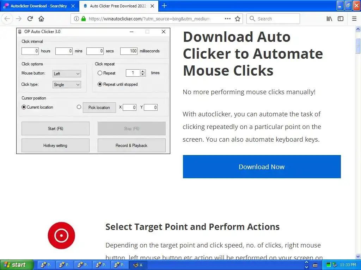Click the keyboard icon in the taskbar
The image size is (361, 270).
pos(315,265)
